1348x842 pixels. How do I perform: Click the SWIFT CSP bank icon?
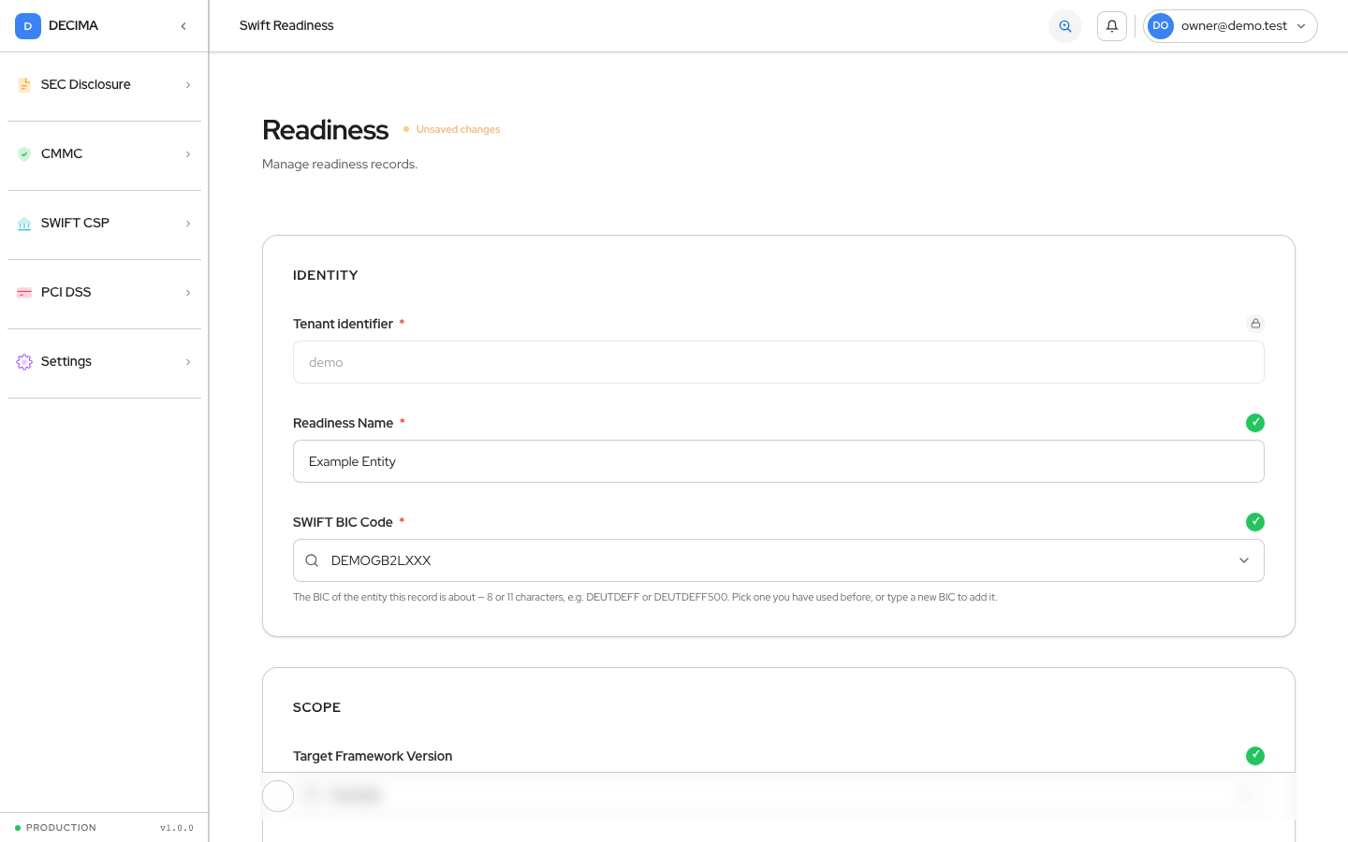(24, 224)
